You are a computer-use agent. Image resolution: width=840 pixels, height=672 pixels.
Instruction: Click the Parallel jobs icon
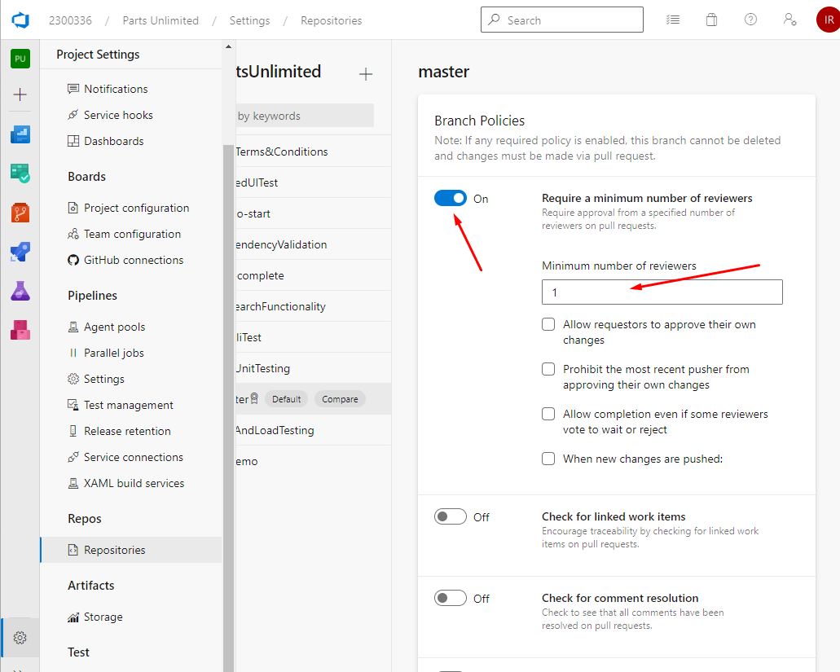tap(73, 353)
